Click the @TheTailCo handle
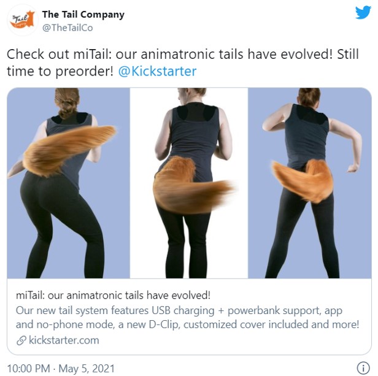Viewport: 378px width, 376px height. click(67, 28)
